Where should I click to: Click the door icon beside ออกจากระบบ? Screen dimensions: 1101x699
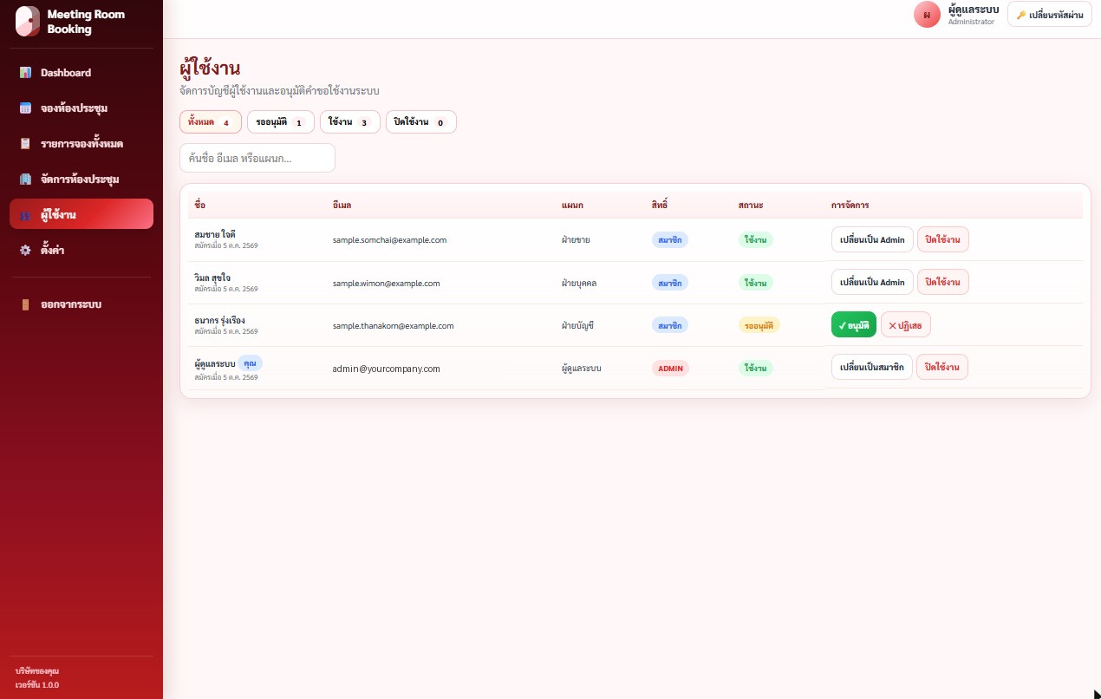pos(25,305)
